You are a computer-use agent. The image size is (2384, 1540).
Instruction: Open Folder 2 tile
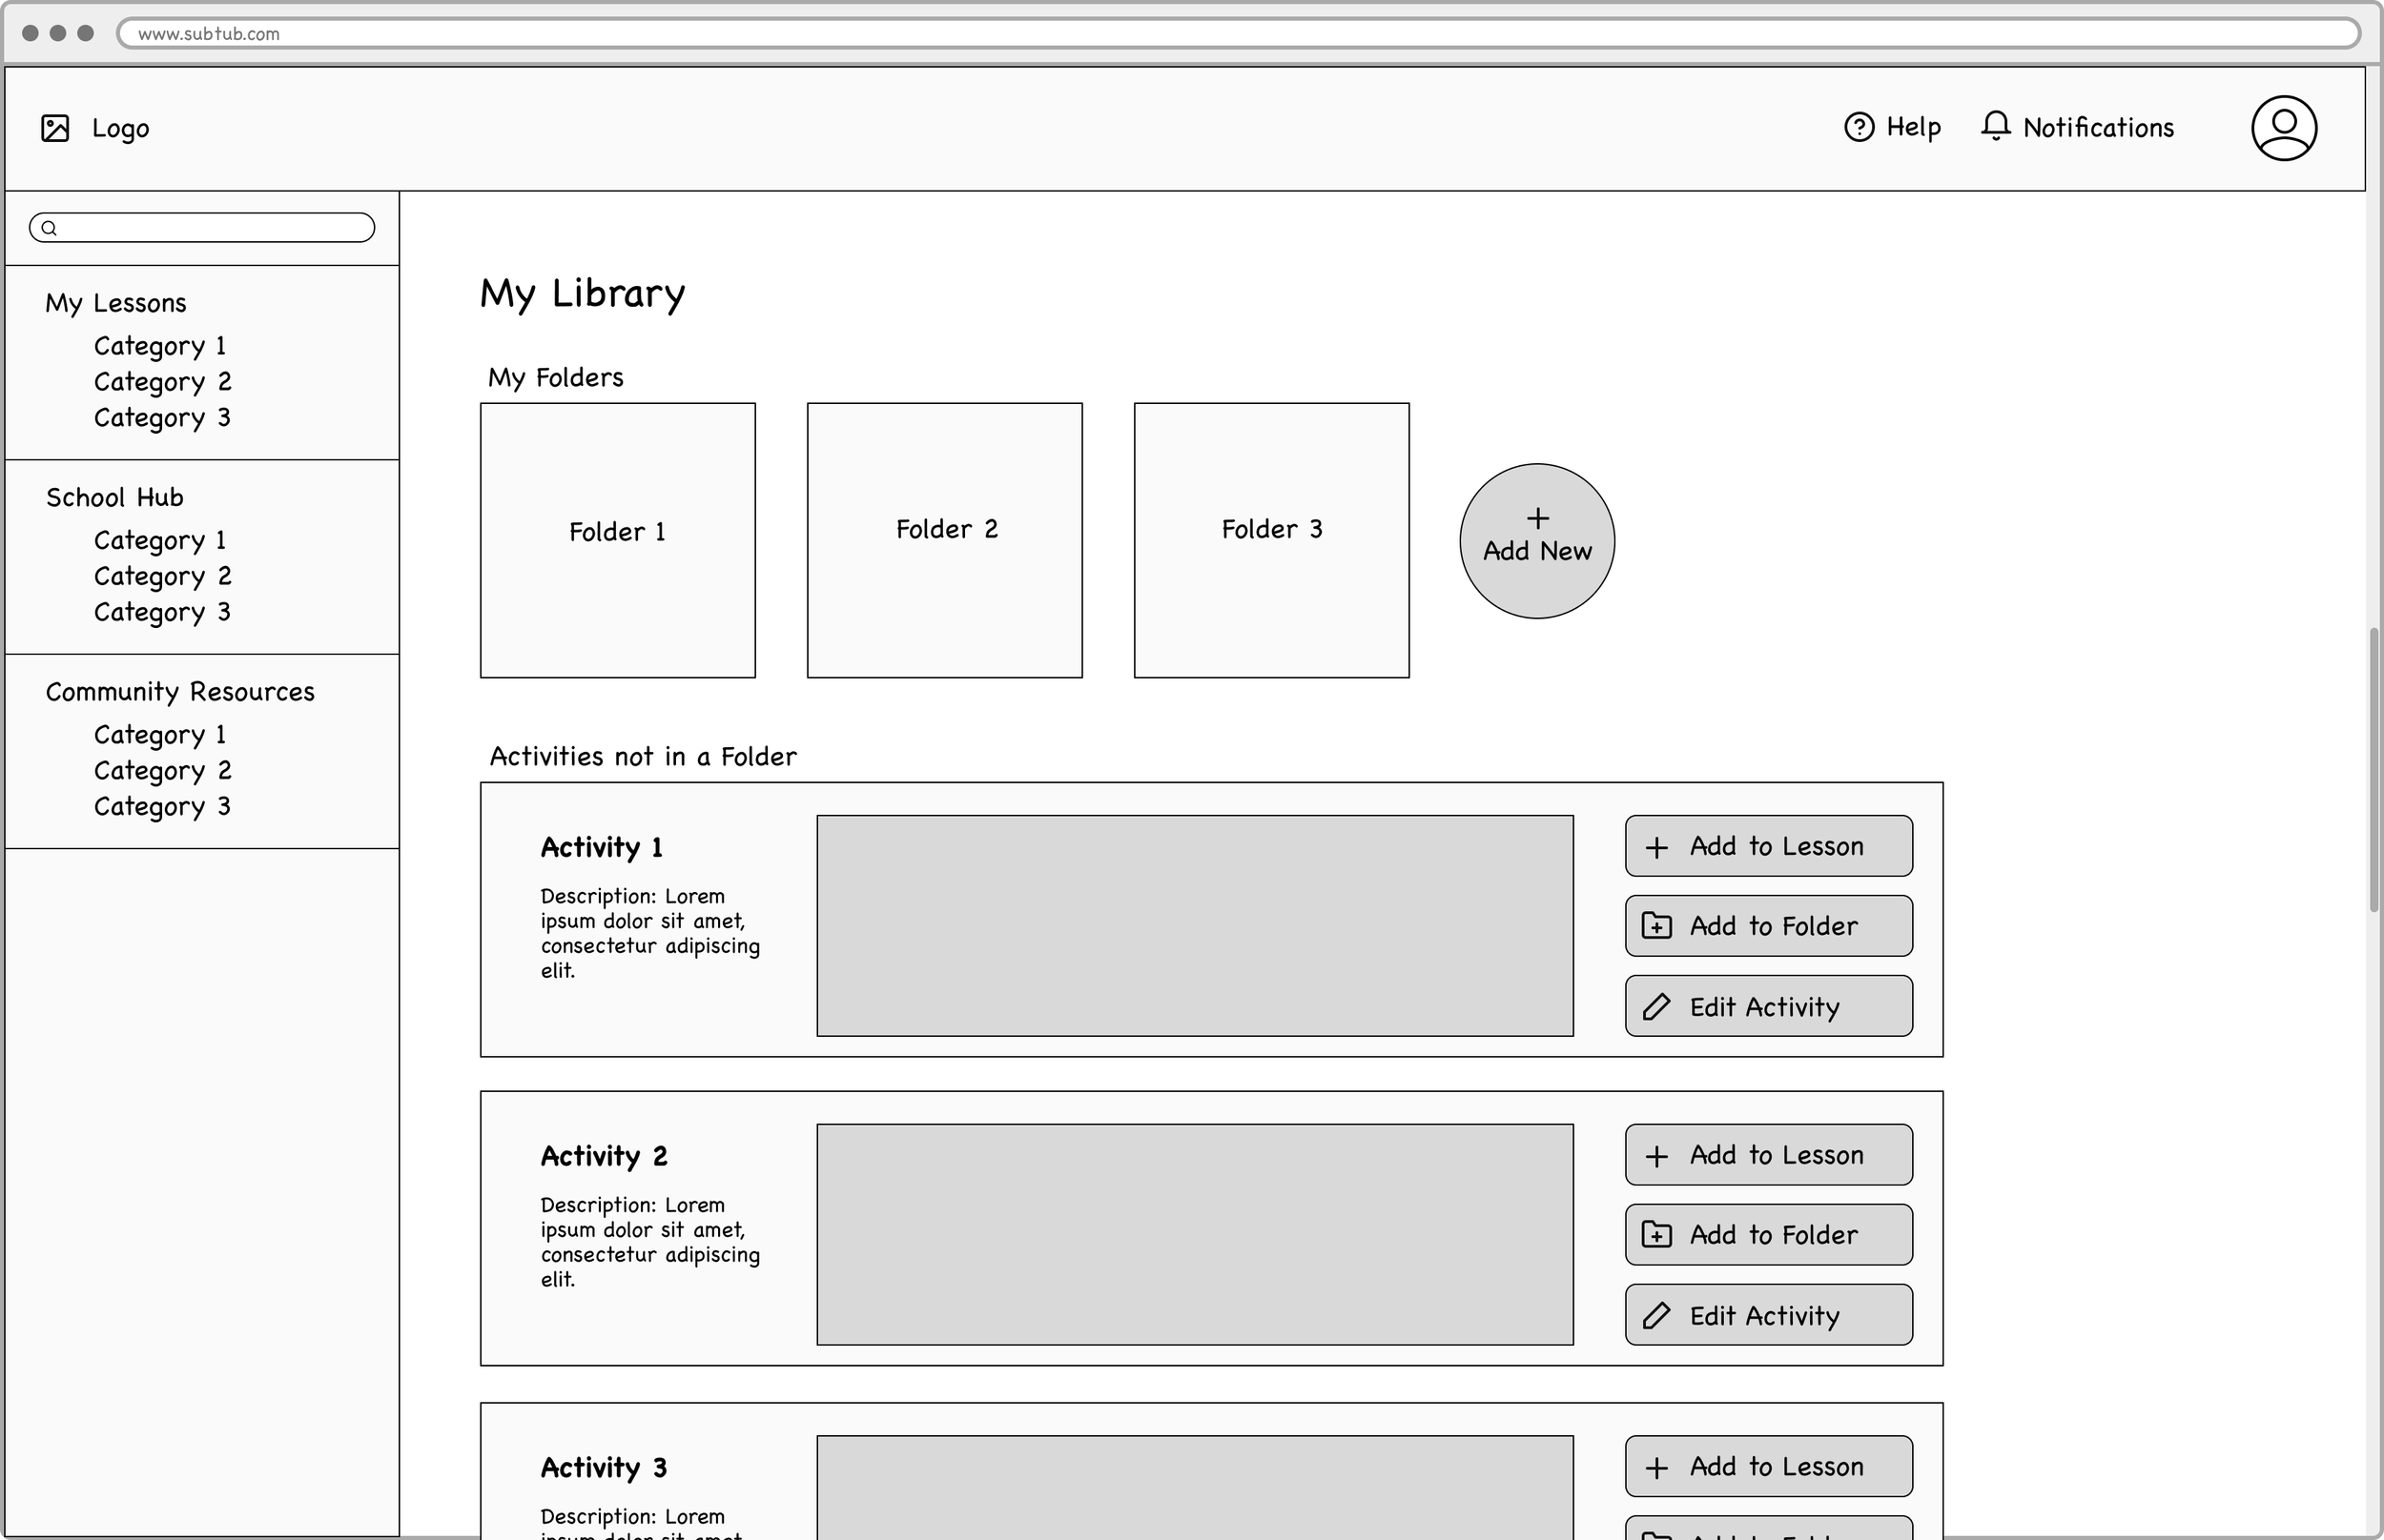[944, 540]
